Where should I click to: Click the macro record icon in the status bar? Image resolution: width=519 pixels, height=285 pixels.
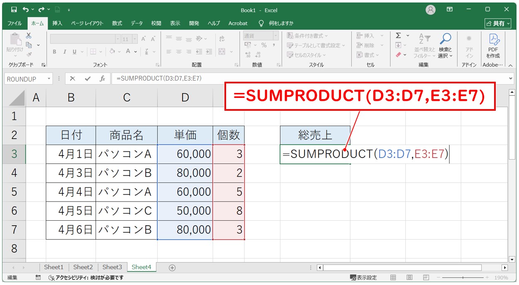38,278
